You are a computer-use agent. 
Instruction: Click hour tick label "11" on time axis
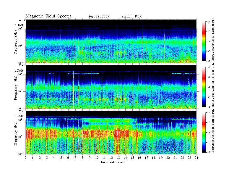coord(104,158)
